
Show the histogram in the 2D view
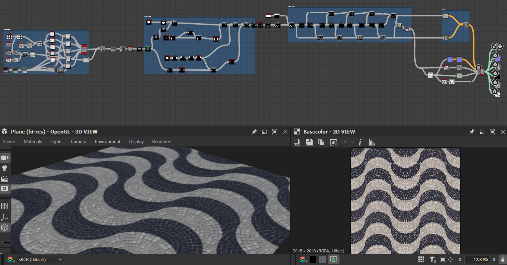(x=371, y=142)
